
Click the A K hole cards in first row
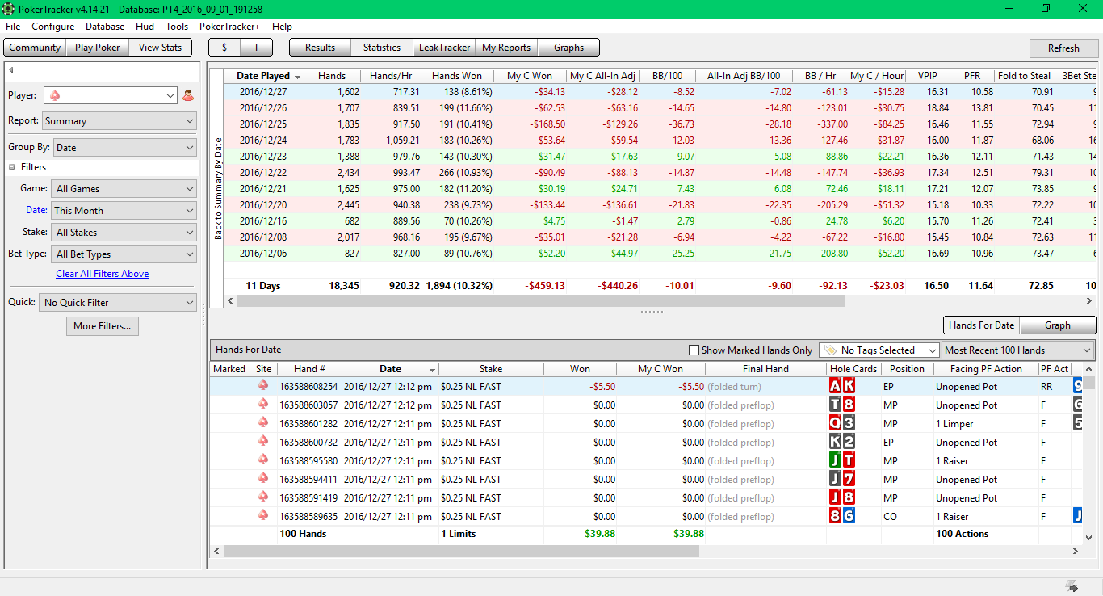tap(841, 386)
